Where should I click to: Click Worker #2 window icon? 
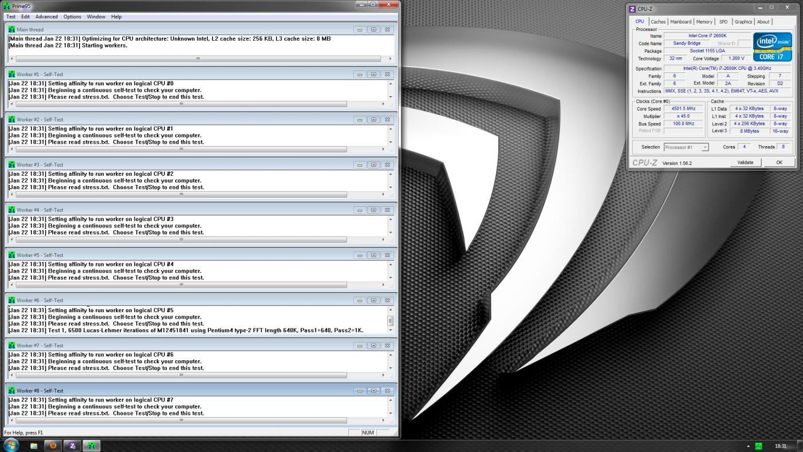coord(11,119)
